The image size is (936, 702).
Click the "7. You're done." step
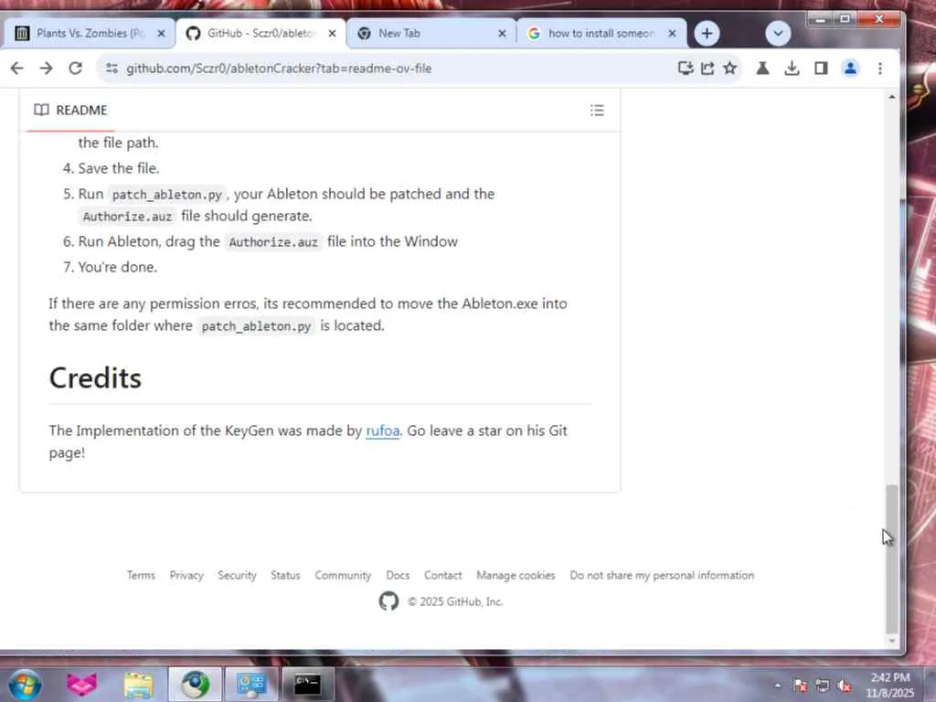pos(110,267)
